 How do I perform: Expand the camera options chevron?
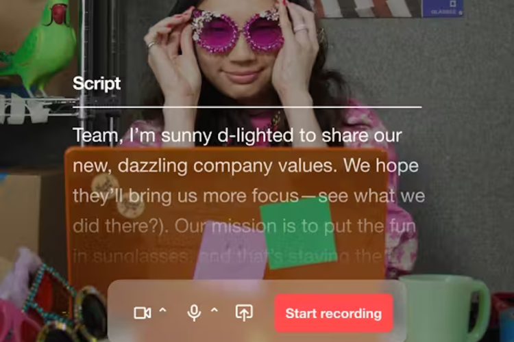[x=162, y=311]
